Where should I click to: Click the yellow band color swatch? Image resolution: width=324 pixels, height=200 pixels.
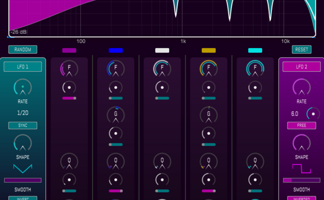coord(209,51)
